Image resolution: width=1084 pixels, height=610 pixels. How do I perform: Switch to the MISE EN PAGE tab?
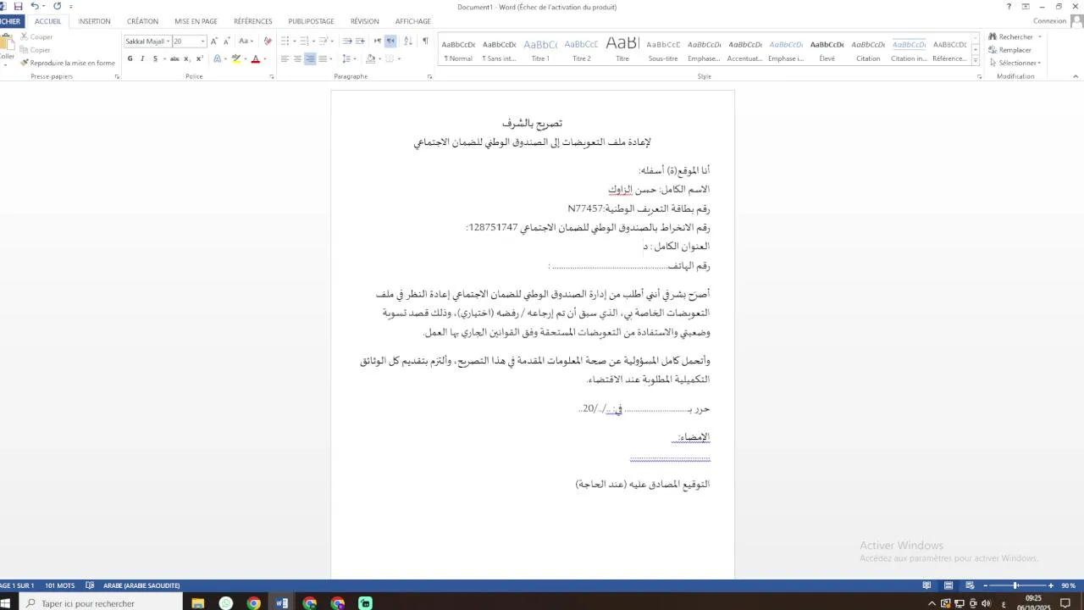click(196, 21)
